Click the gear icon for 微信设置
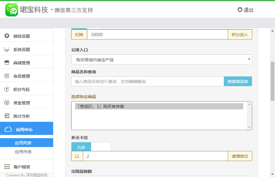The image size is (275, 177). click(x=7, y=36)
